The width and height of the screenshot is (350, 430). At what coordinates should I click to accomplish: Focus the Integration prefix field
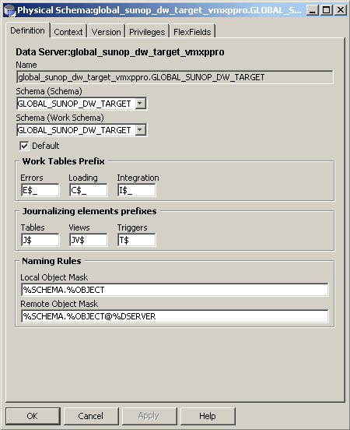coord(137,190)
